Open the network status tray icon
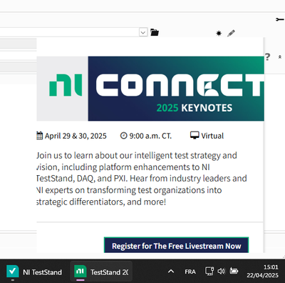The height and width of the screenshot is (283, 285). click(x=209, y=272)
